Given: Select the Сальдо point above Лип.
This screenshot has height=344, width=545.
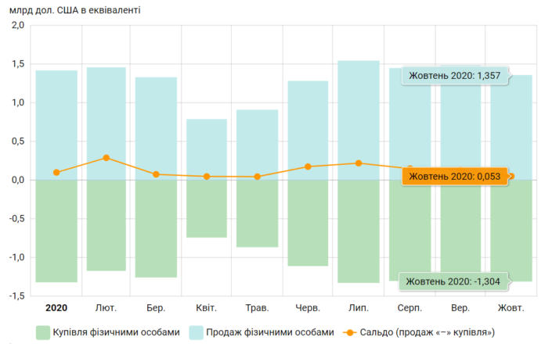Looking at the screenshot, I should pos(359,163).
